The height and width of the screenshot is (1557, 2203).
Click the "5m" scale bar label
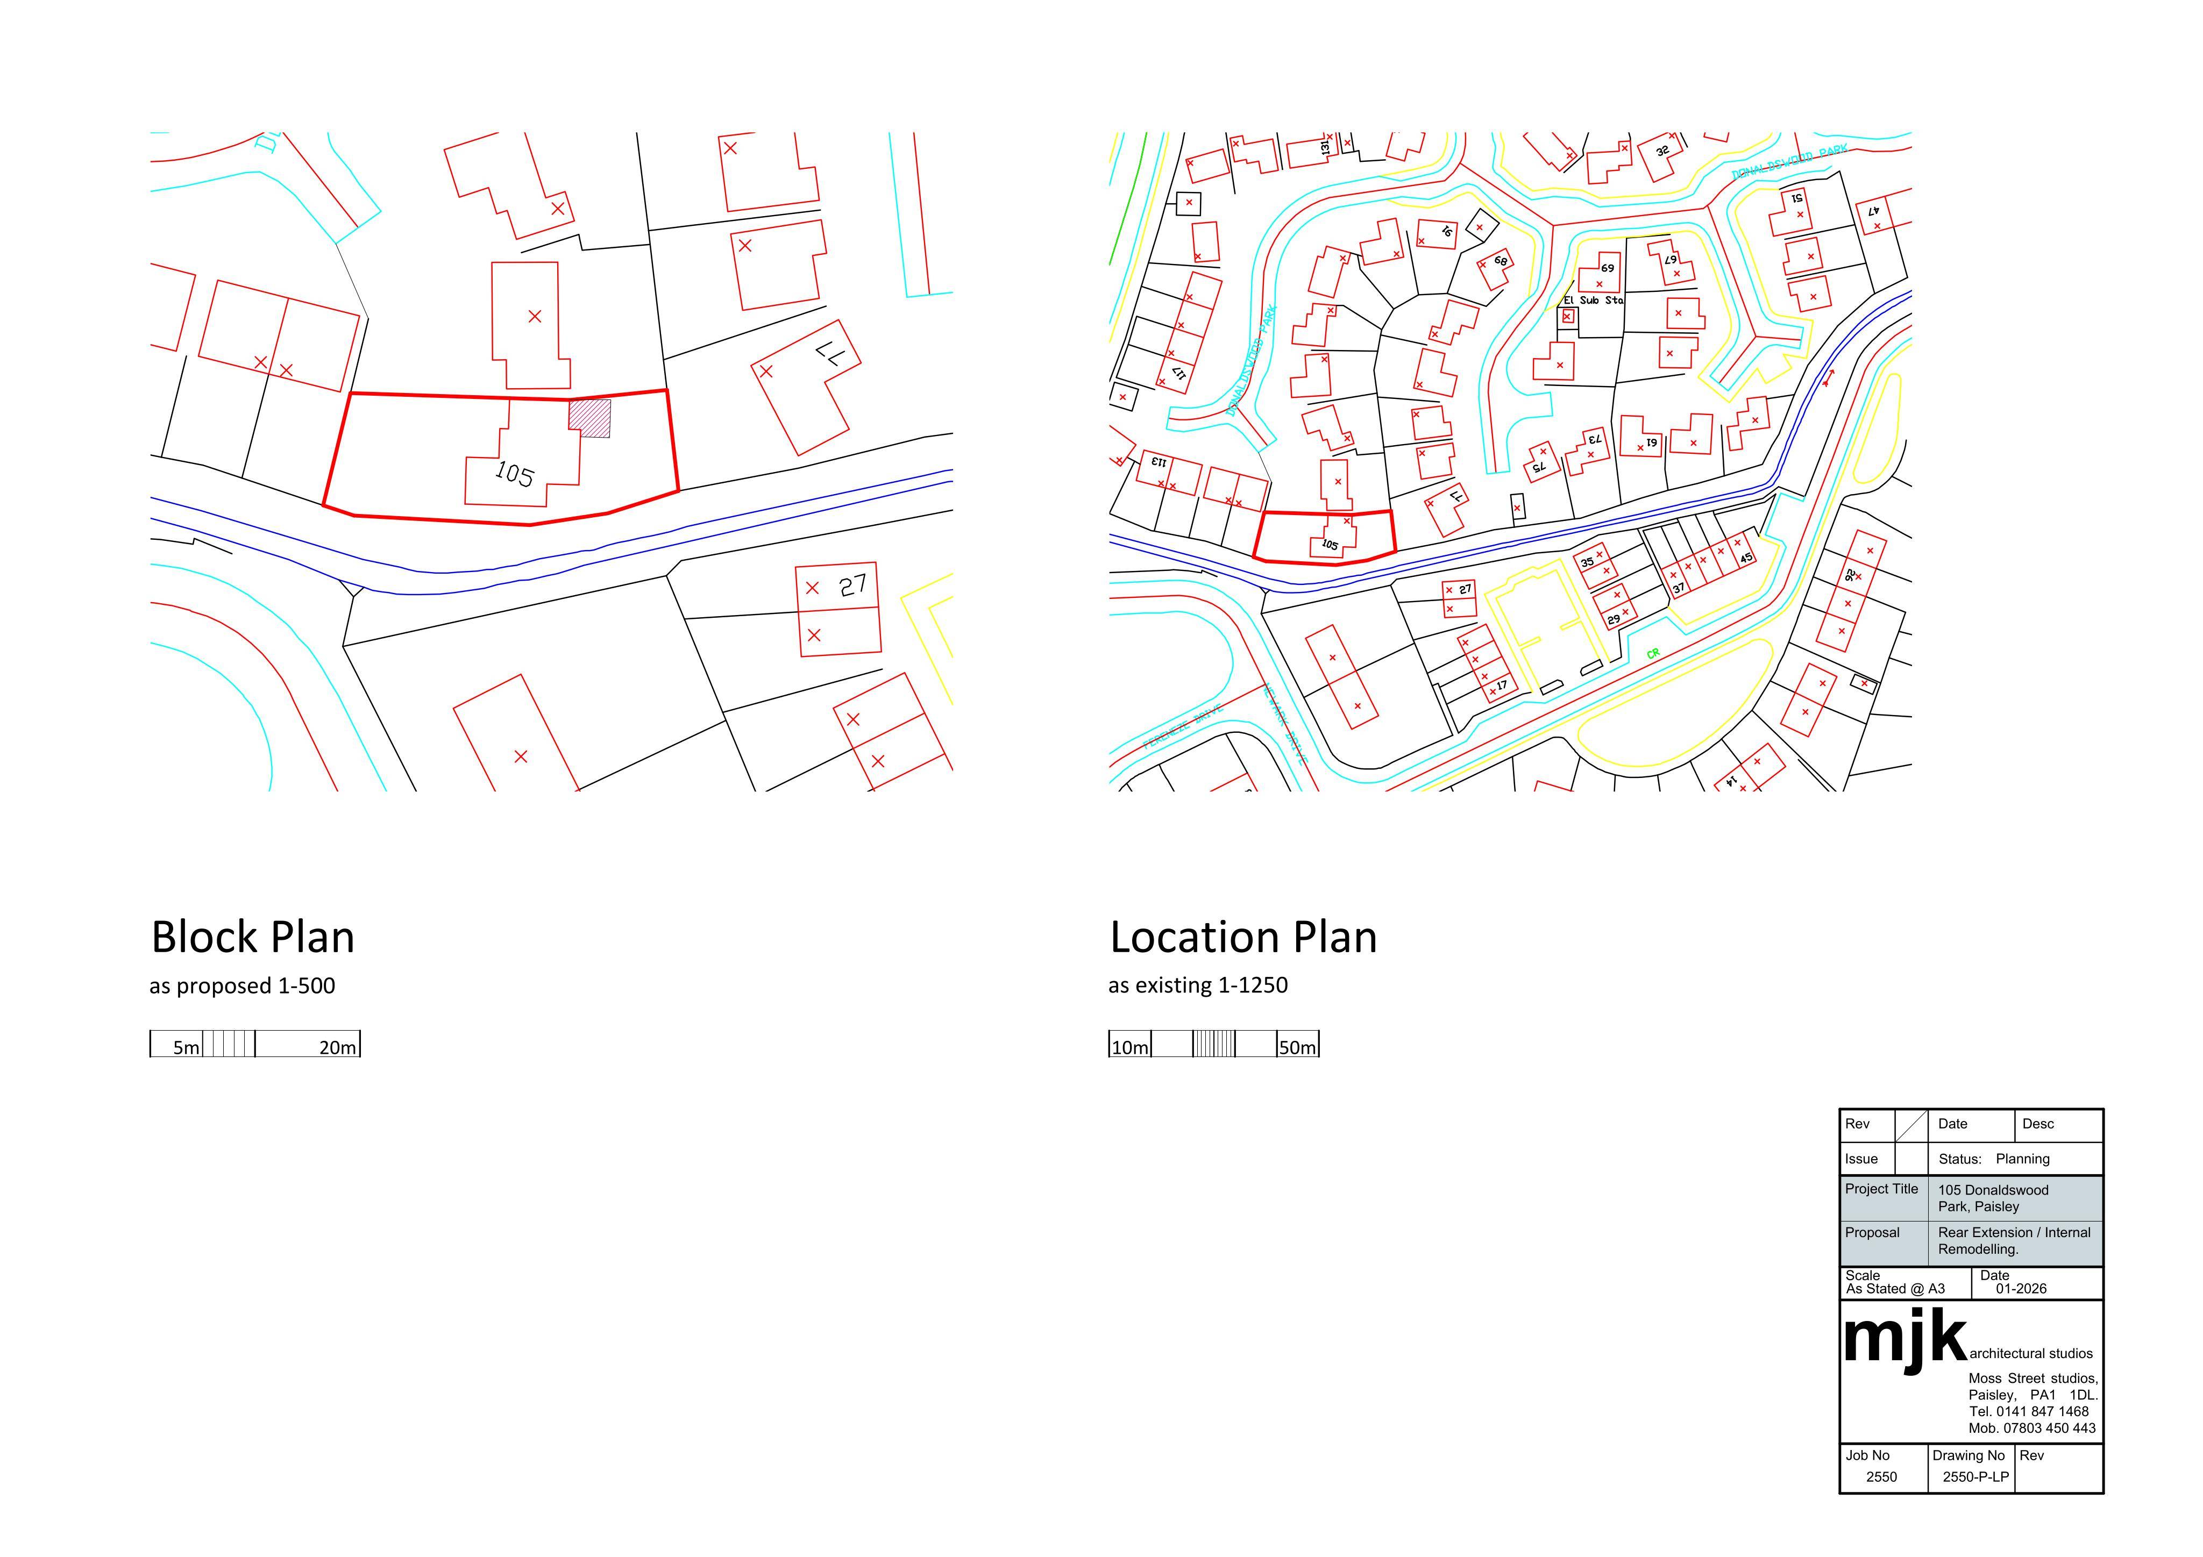pos(186,1048)
